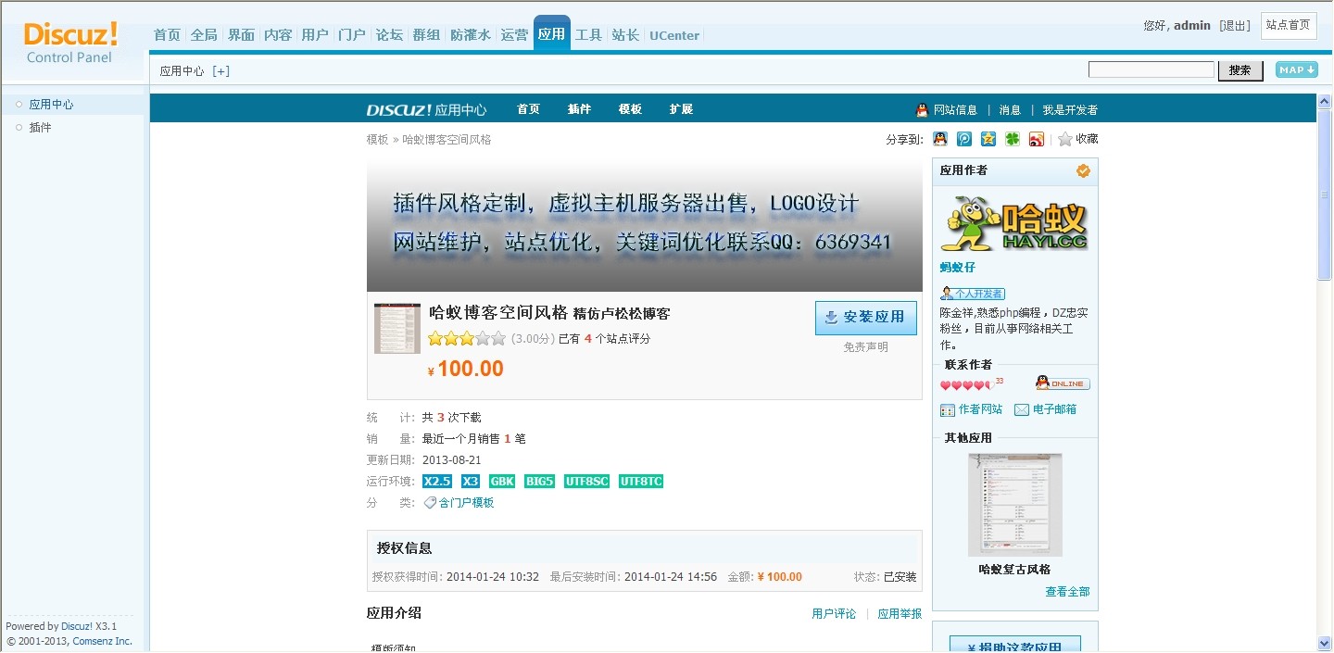
Task: Share to QQ via penguin icon
Action: 940,139
